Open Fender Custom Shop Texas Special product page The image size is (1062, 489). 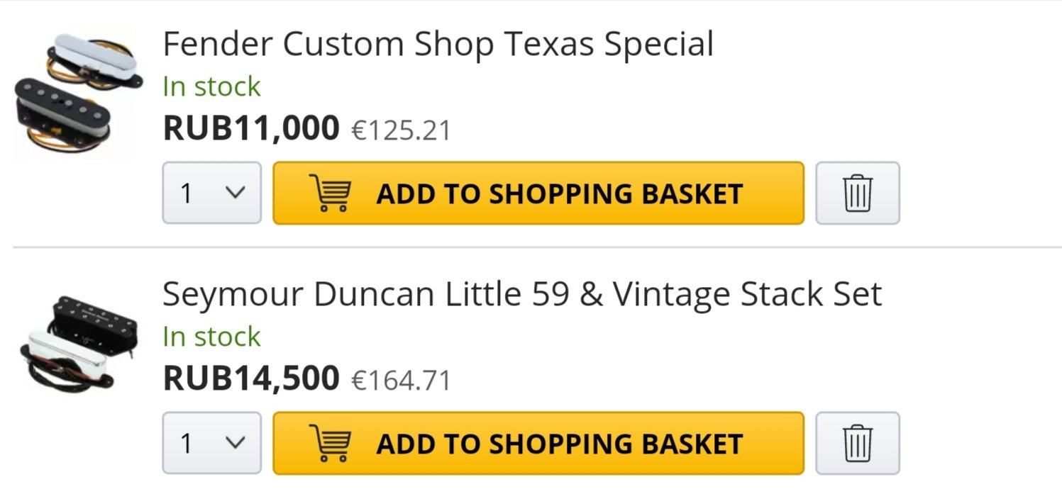pyautogui.click(x=438, y=44)
